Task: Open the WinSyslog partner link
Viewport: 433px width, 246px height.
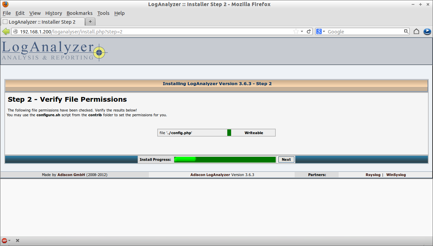Action: pyautogui.click(x=396, y=175)
